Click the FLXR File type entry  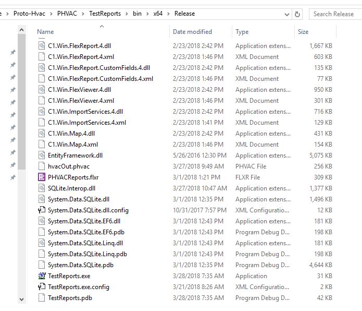point(247,177)
